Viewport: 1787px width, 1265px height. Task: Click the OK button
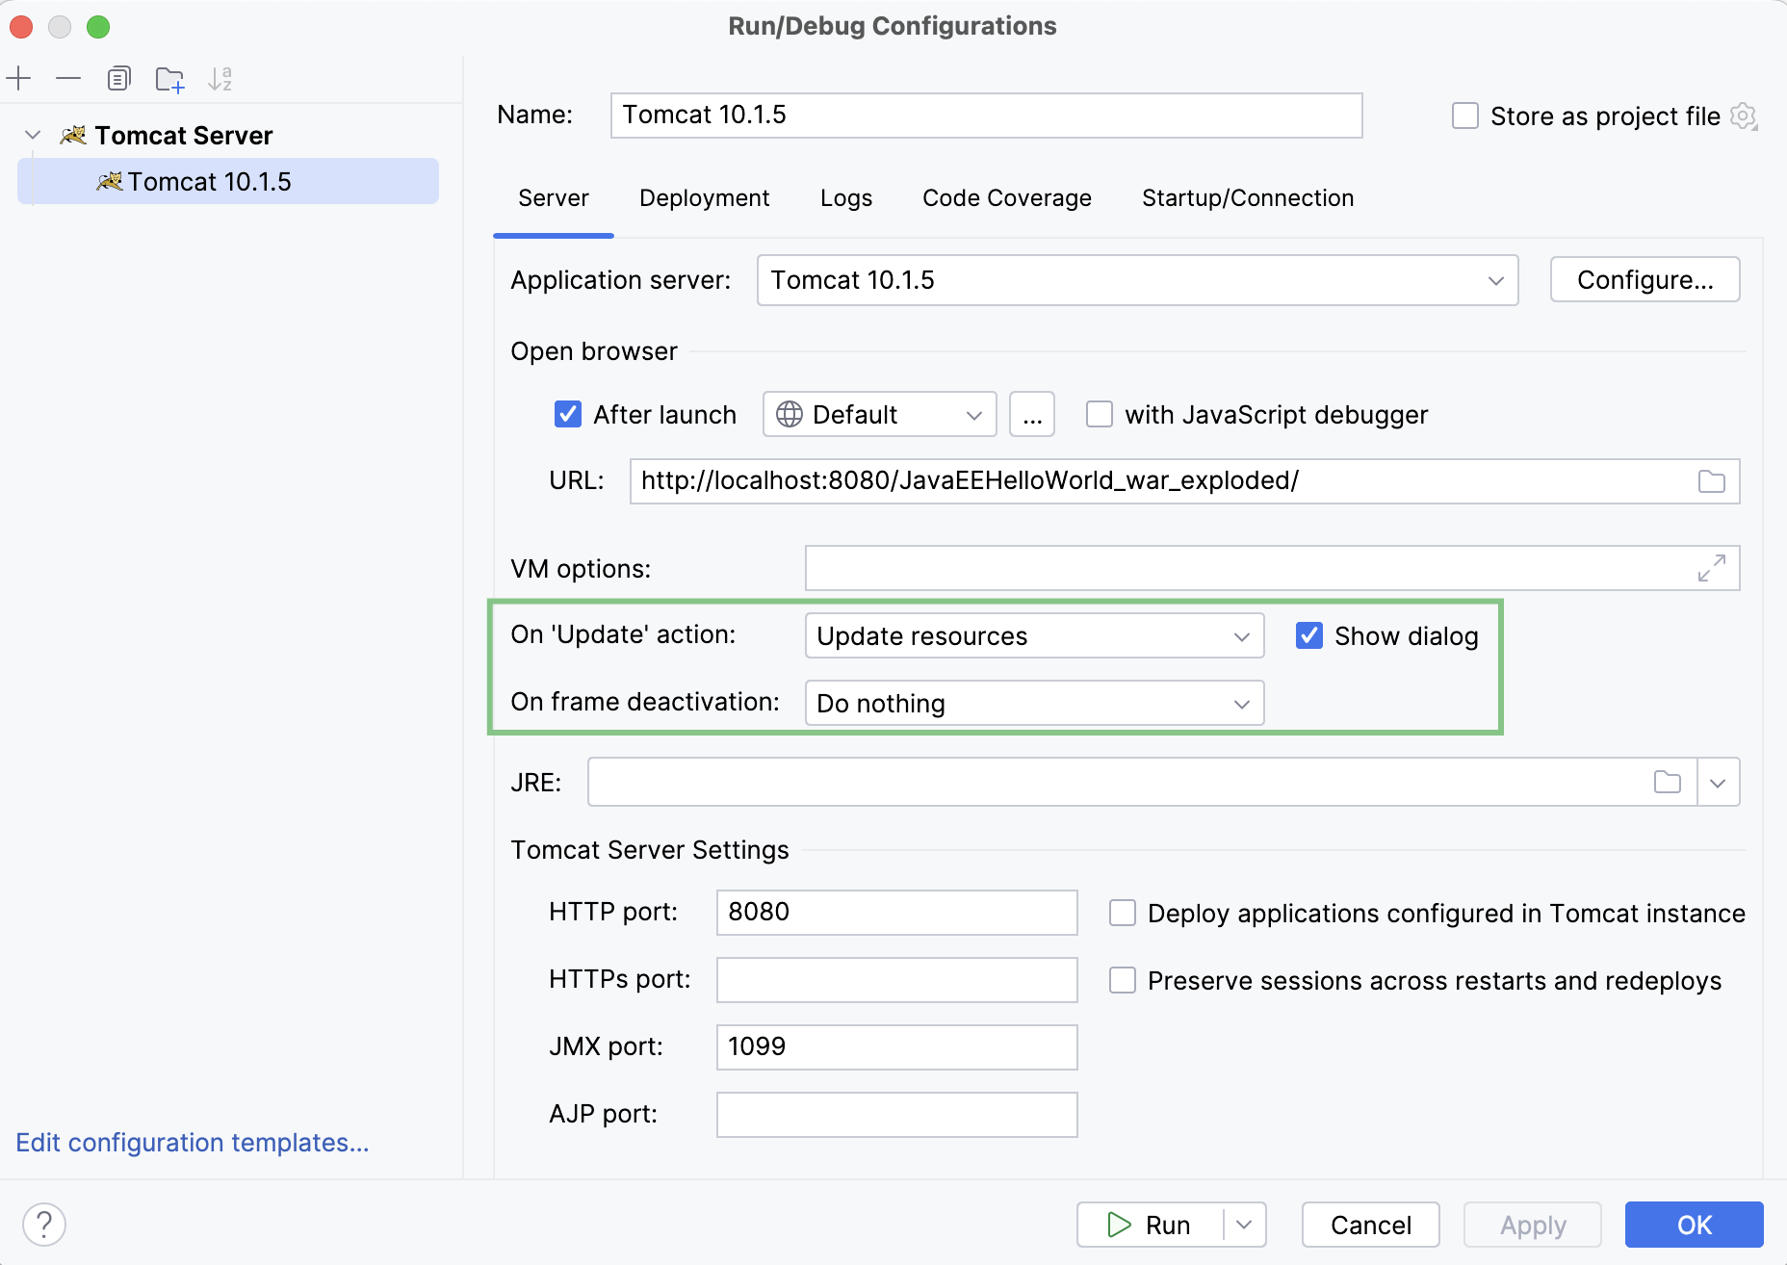(x=1694, y=1225)
